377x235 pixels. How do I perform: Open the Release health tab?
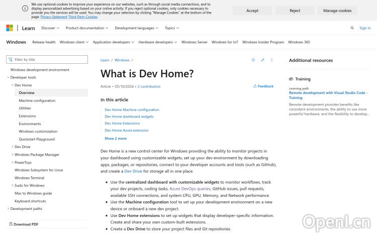pyautogui.click(x=44, y=42)
